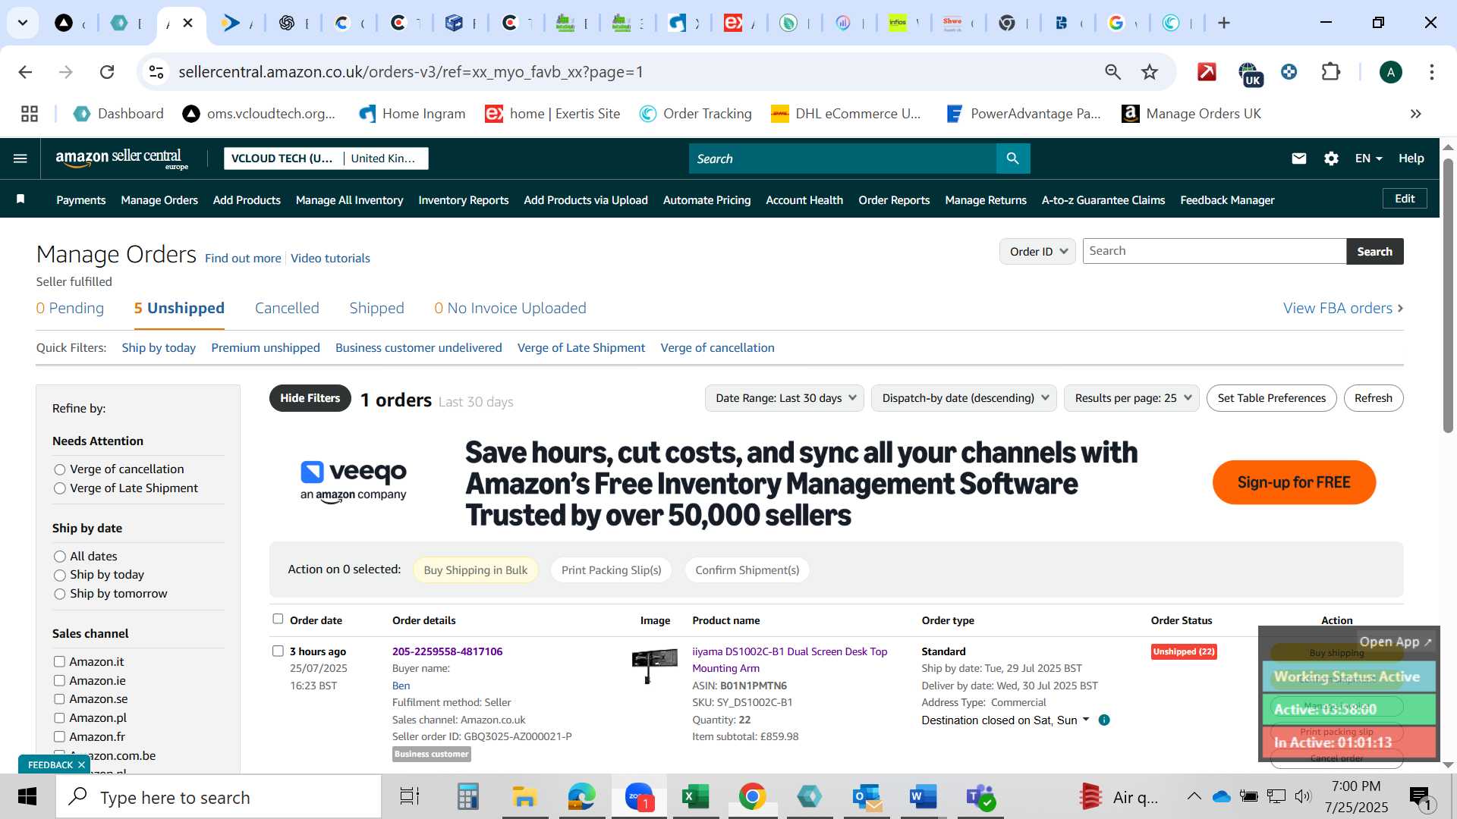Viewport: 1457px width, 819px height.
Task: Open Excel from the taskbar
Action: coord(695,797)
